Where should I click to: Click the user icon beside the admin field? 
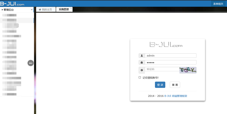click(142, 56)
